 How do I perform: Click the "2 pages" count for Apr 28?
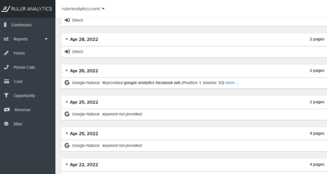[317, 39]
